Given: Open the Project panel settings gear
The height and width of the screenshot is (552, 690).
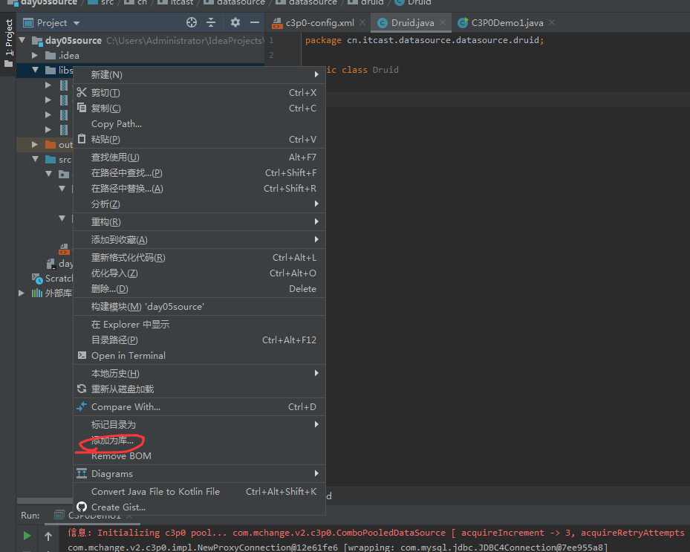Looking at the screenshot, I should point(235,22).
